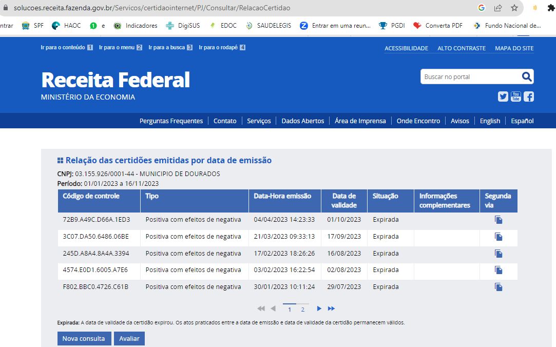Open Receita Federal Twitter page
The width and height of the screenshot is (556, 347).
click(x=503, y=97)
